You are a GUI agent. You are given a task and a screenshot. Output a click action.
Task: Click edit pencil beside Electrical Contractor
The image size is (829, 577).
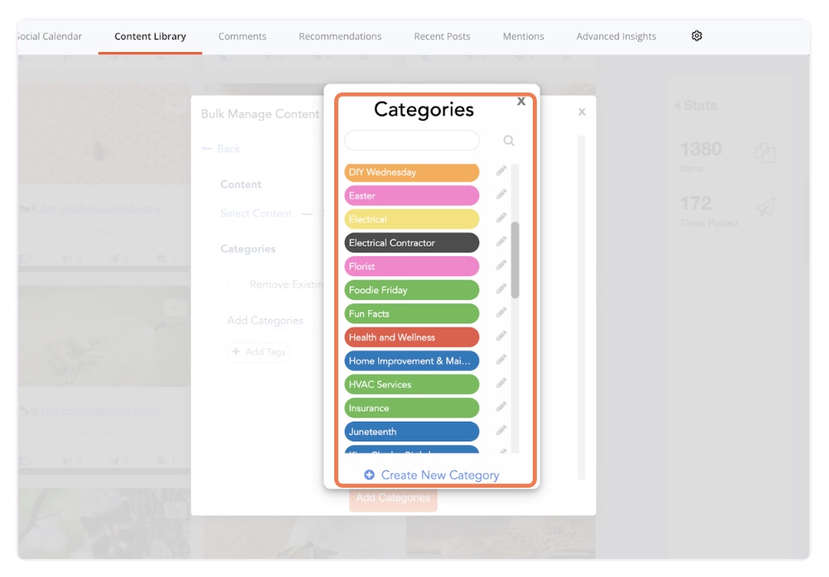(x=501, y=242)
